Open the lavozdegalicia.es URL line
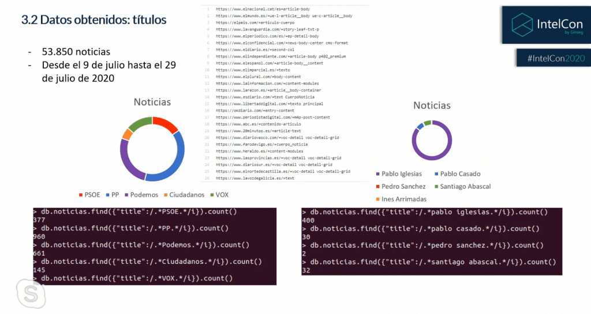Screen dimensions: 591x314 click(255, 178)
